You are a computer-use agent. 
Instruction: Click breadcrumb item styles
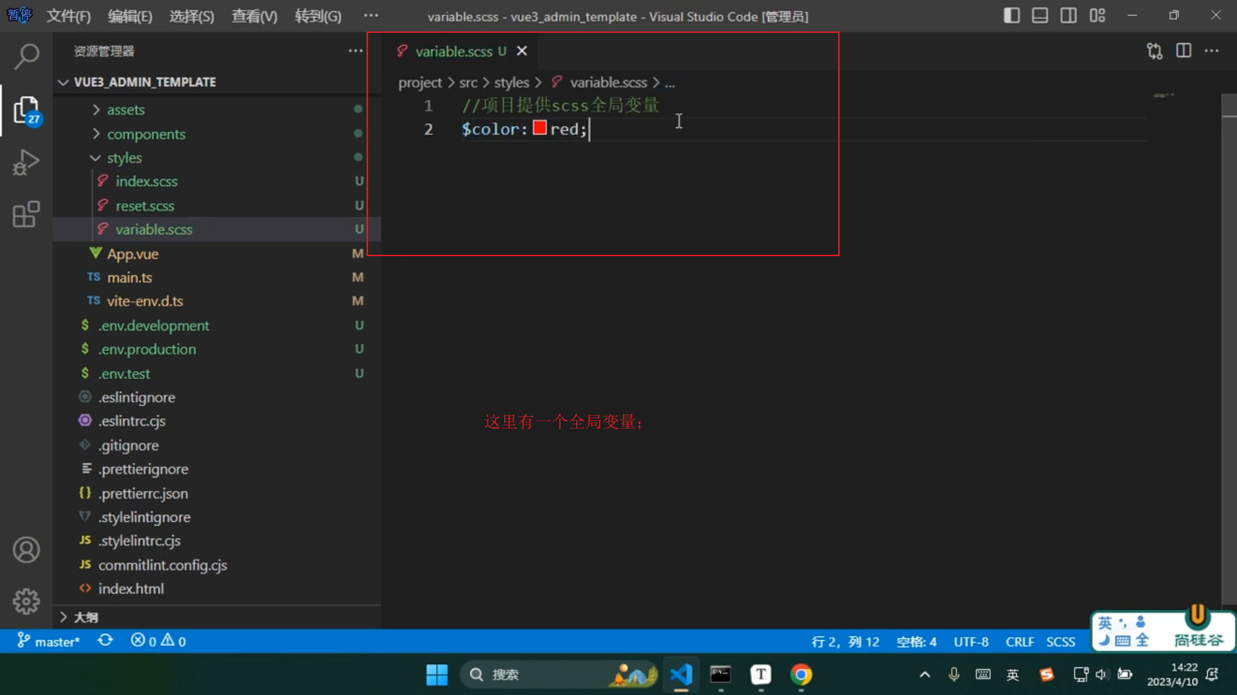click(512, 82)
